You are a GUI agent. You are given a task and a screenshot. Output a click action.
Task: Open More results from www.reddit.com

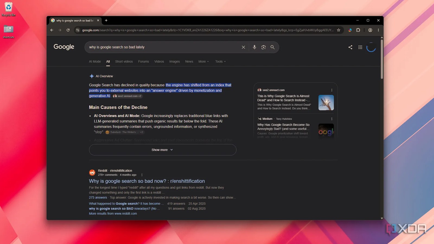pyautogui.click(x=113, y=214)
